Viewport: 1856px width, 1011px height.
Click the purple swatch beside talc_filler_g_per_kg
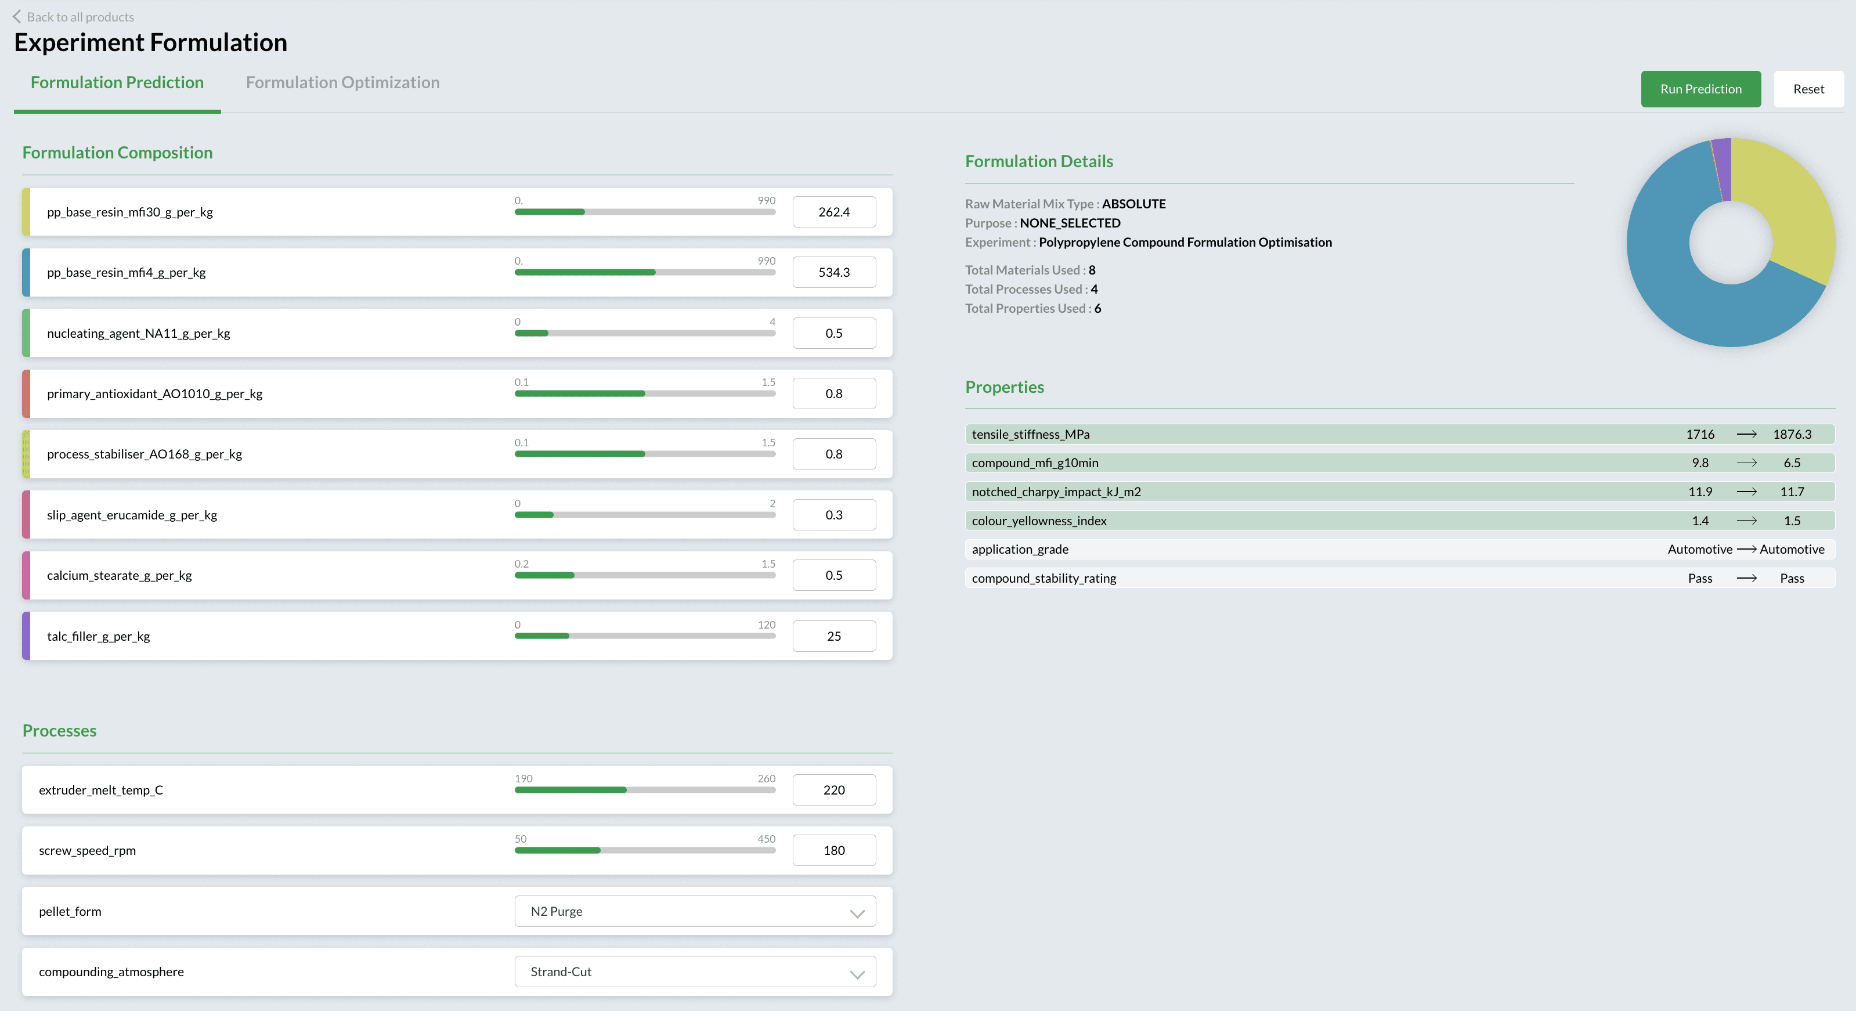tap(26, 636)
